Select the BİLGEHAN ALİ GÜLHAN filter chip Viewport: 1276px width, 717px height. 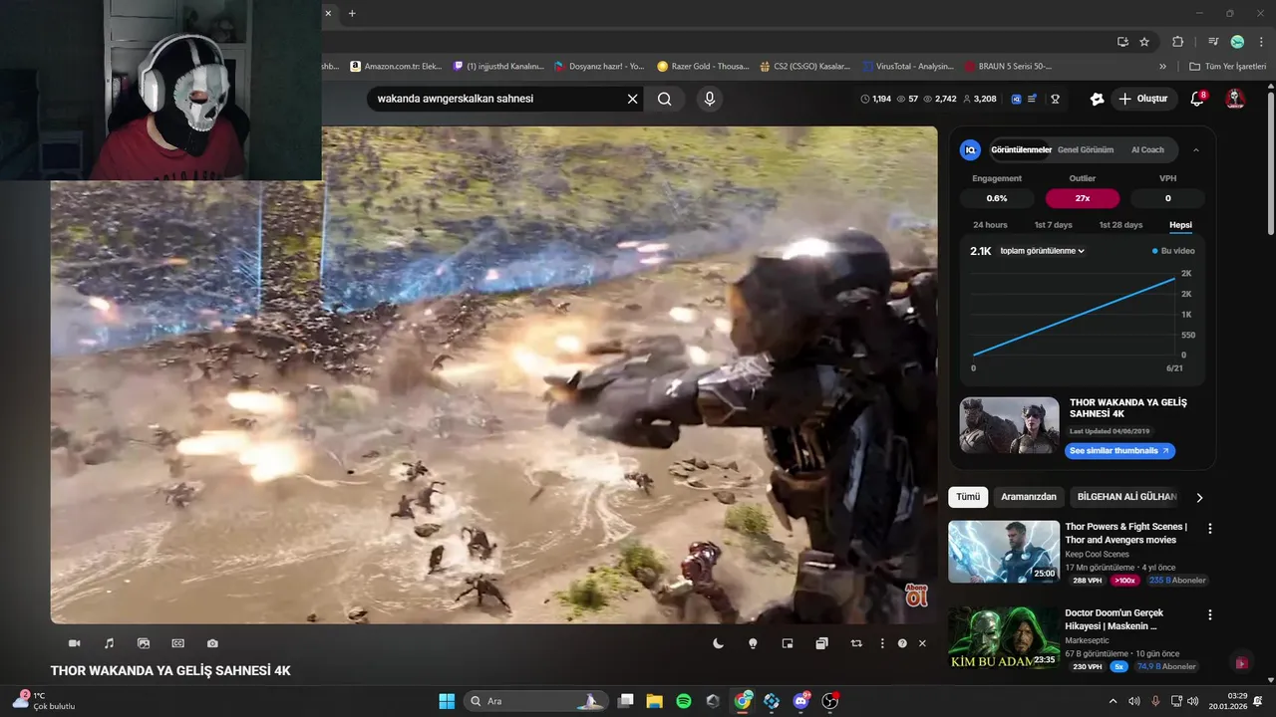[x=1127, y=497]
